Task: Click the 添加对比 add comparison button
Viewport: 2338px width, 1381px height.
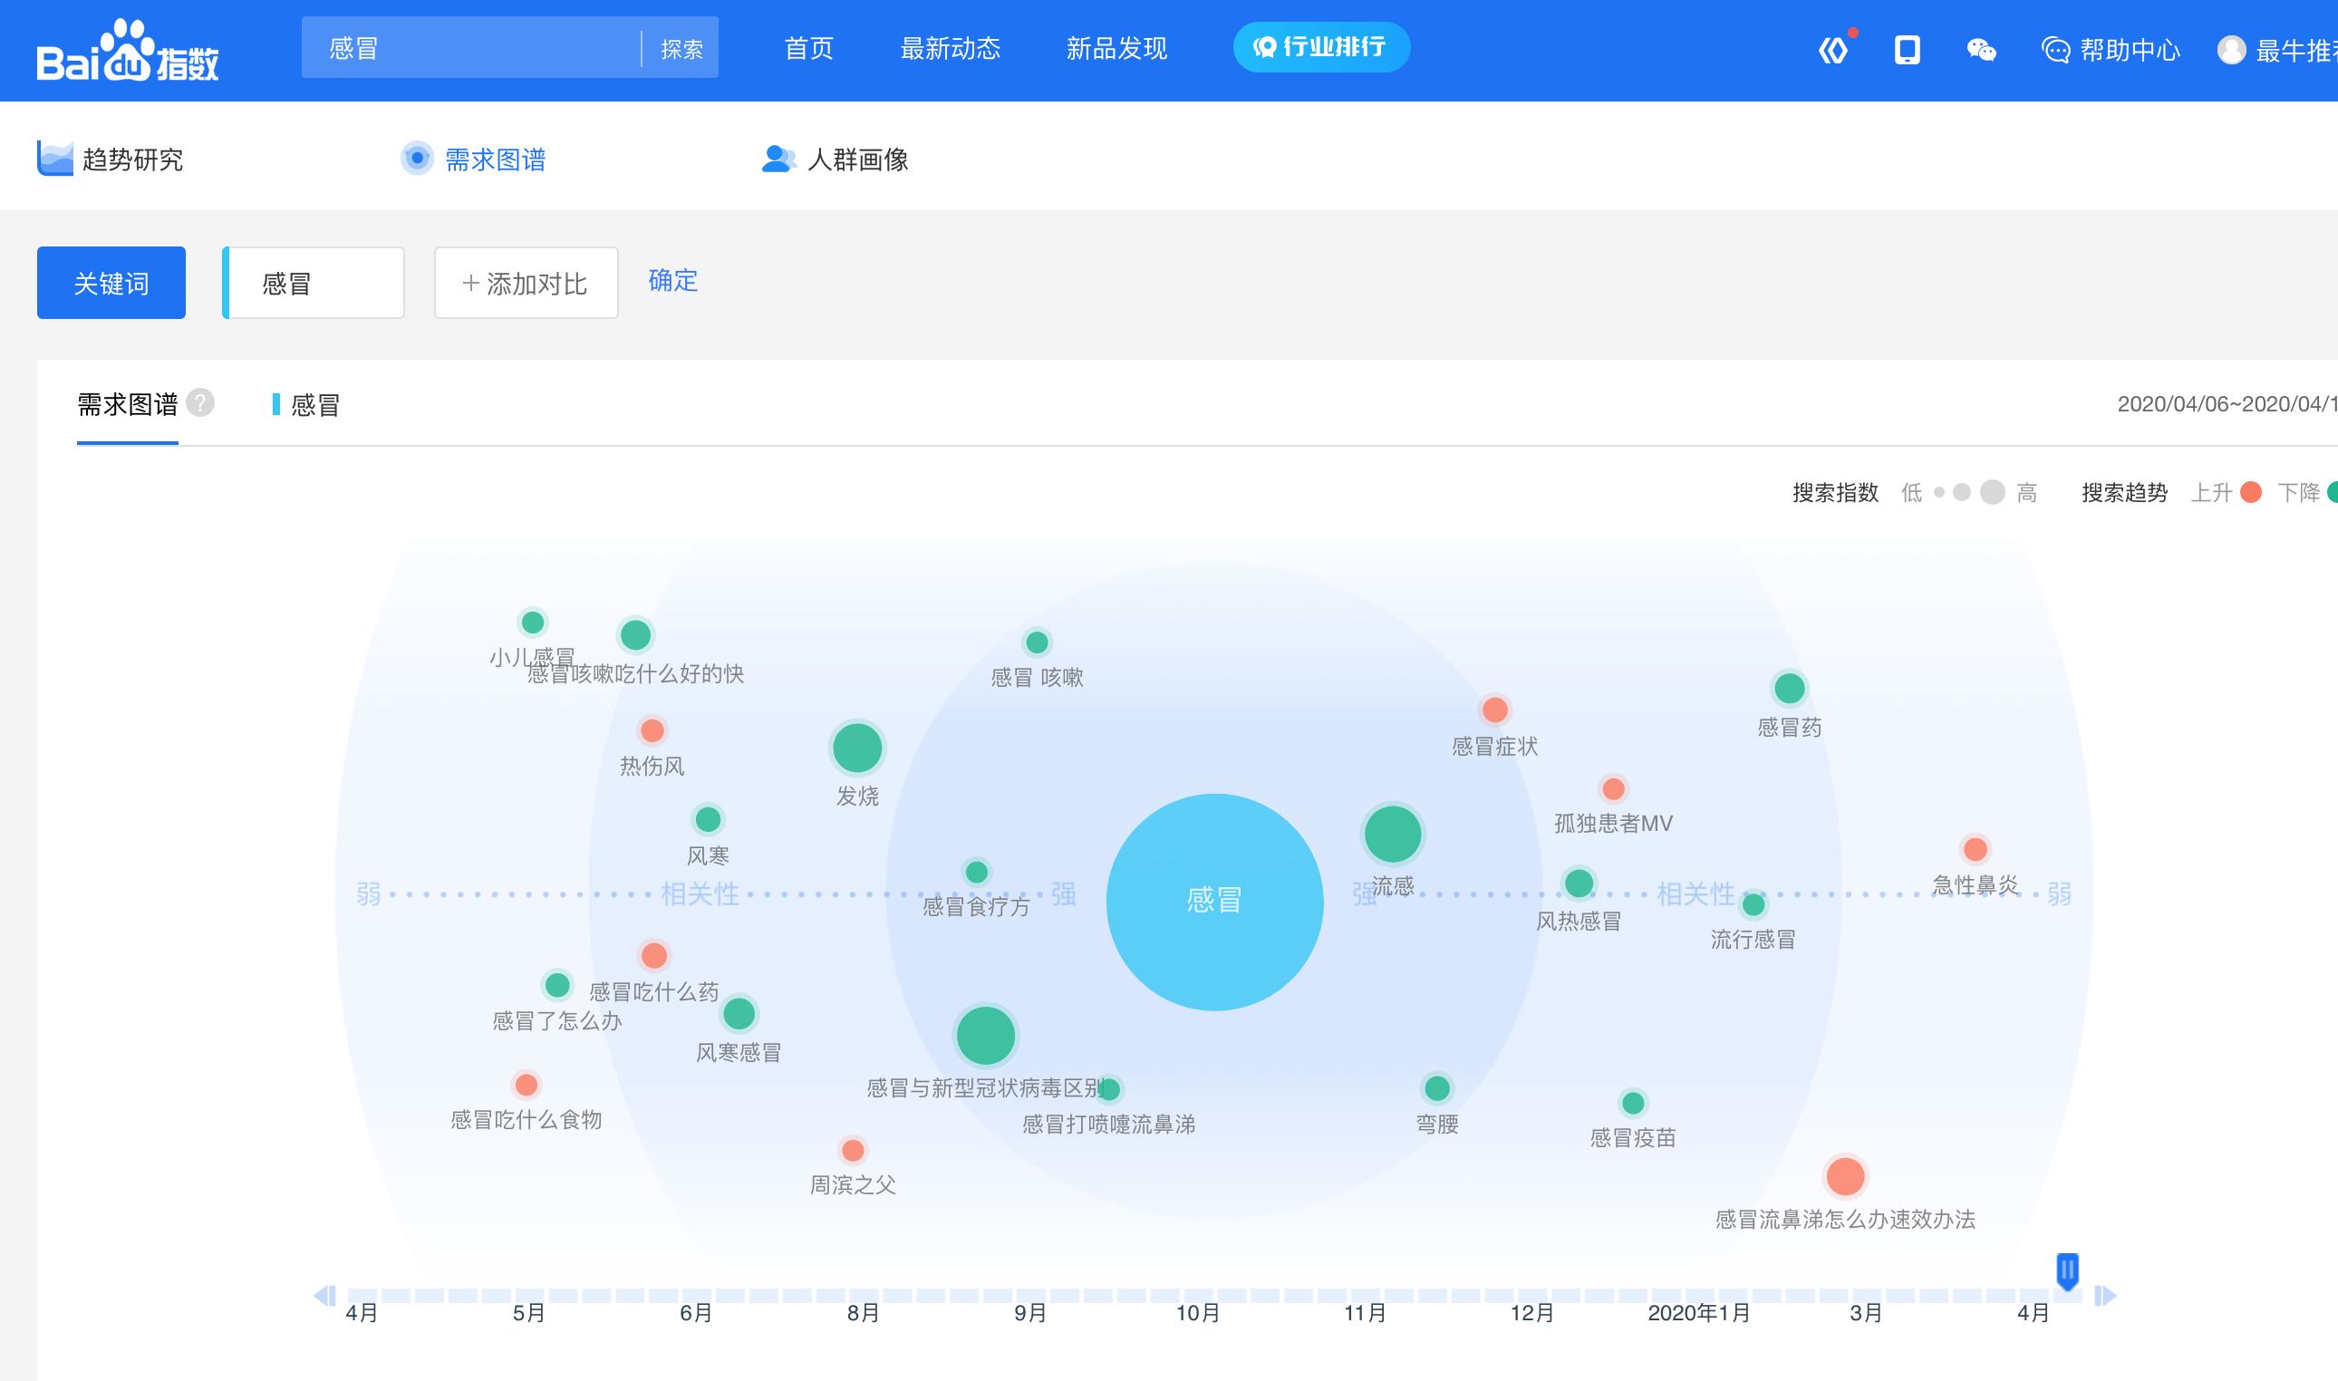Action: click(x=526, y=283)
